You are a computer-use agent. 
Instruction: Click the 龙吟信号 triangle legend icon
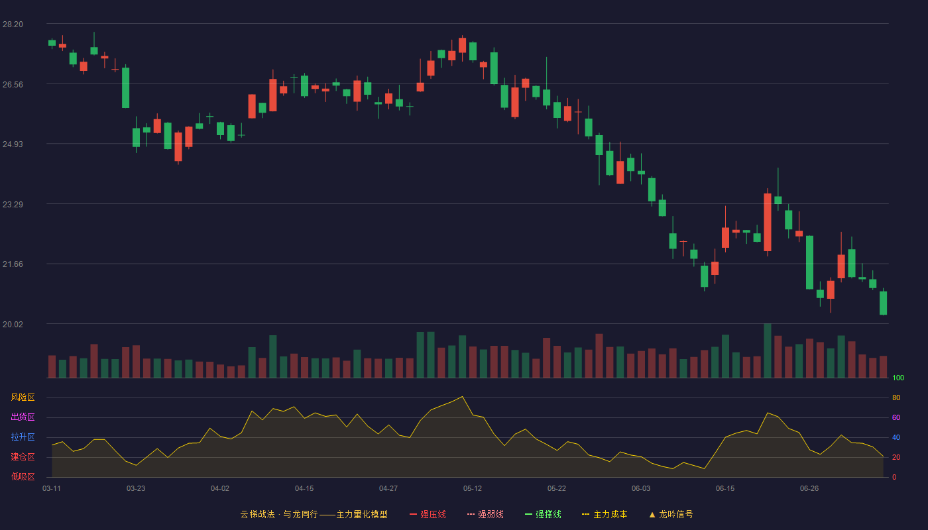point(652,514)
